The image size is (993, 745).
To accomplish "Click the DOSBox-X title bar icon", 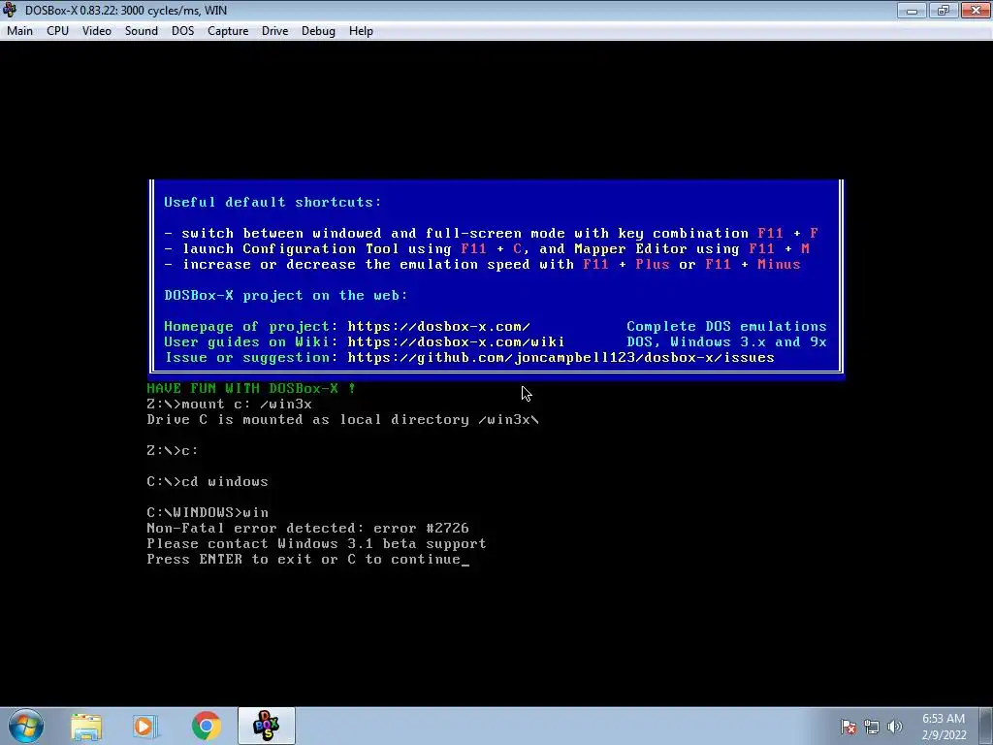I will tap(10, 10).
